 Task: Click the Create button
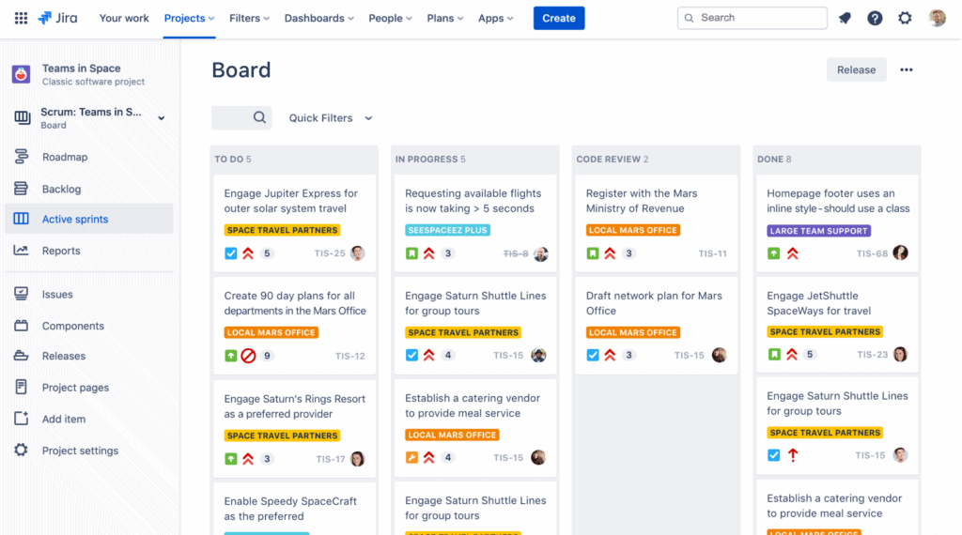coord(559,19)
